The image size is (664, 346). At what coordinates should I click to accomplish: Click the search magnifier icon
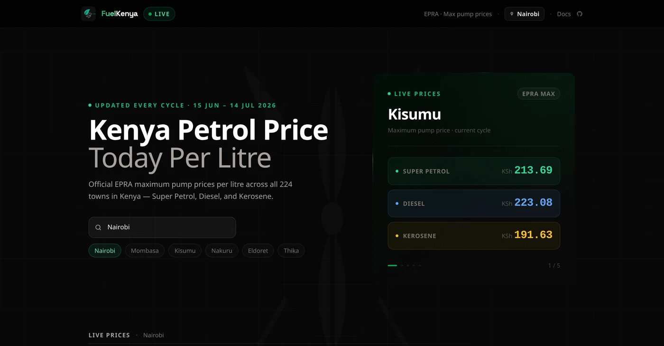tap(98, 227)
